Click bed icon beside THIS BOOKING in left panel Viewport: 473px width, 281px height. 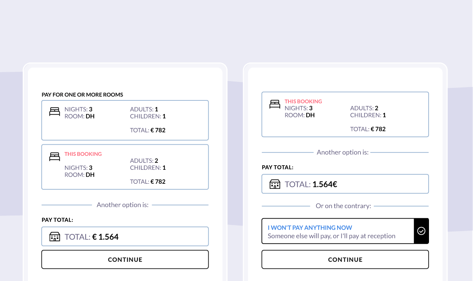coord(54,157)
